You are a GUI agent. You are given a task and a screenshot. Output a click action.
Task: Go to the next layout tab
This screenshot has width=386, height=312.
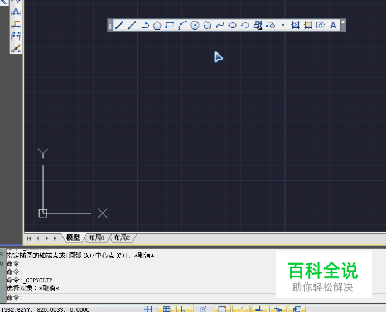(x=47, y=238)
